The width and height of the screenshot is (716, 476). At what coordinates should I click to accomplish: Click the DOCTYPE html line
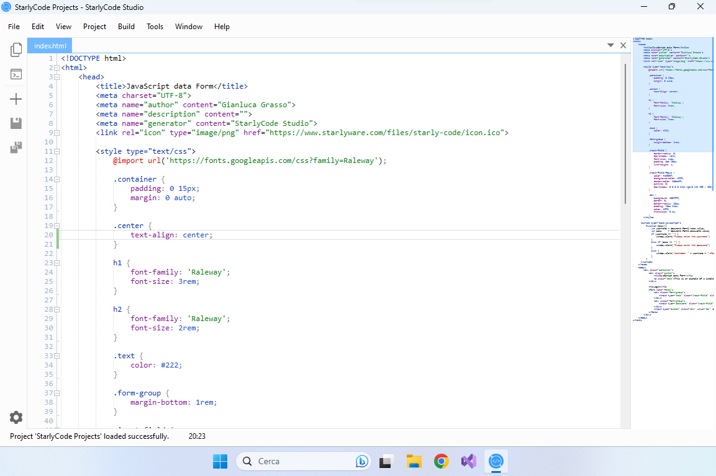(94, 58)
